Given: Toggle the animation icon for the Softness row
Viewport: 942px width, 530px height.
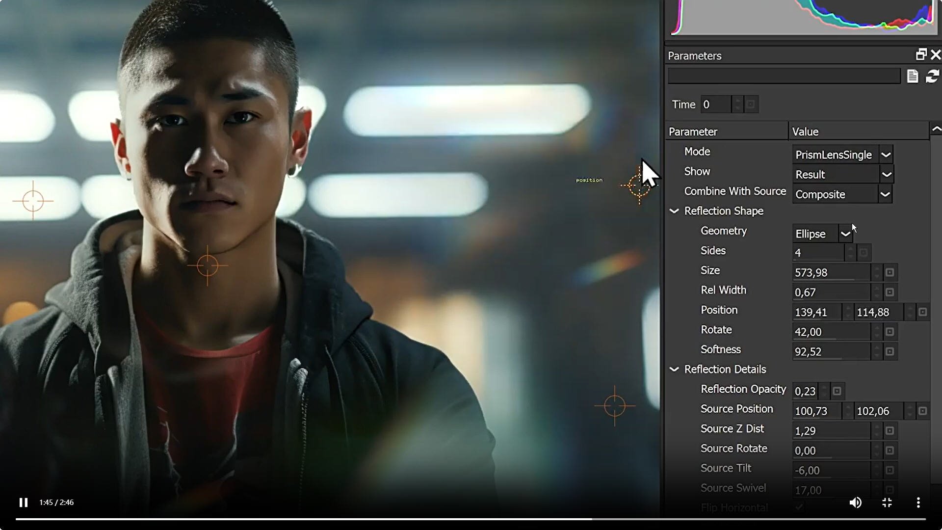Looking at the screenshot, I should pyautogui.click(x=890, y=352).
